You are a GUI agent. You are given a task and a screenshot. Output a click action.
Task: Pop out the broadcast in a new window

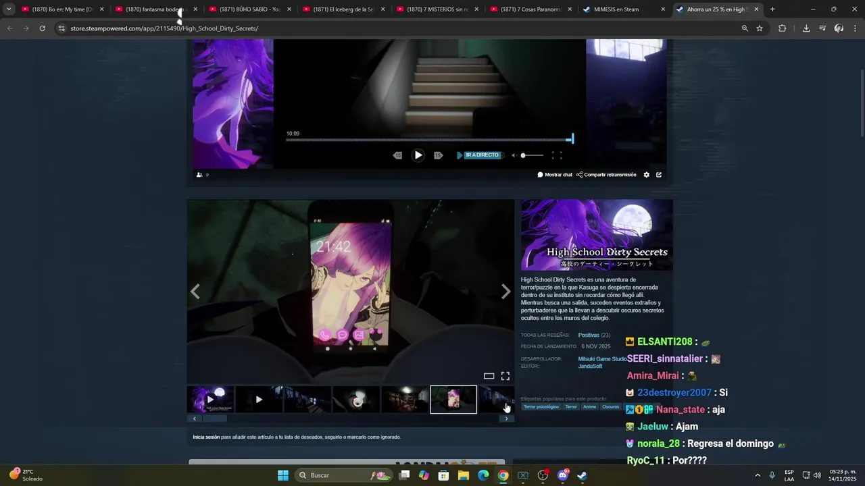point(659,175)
